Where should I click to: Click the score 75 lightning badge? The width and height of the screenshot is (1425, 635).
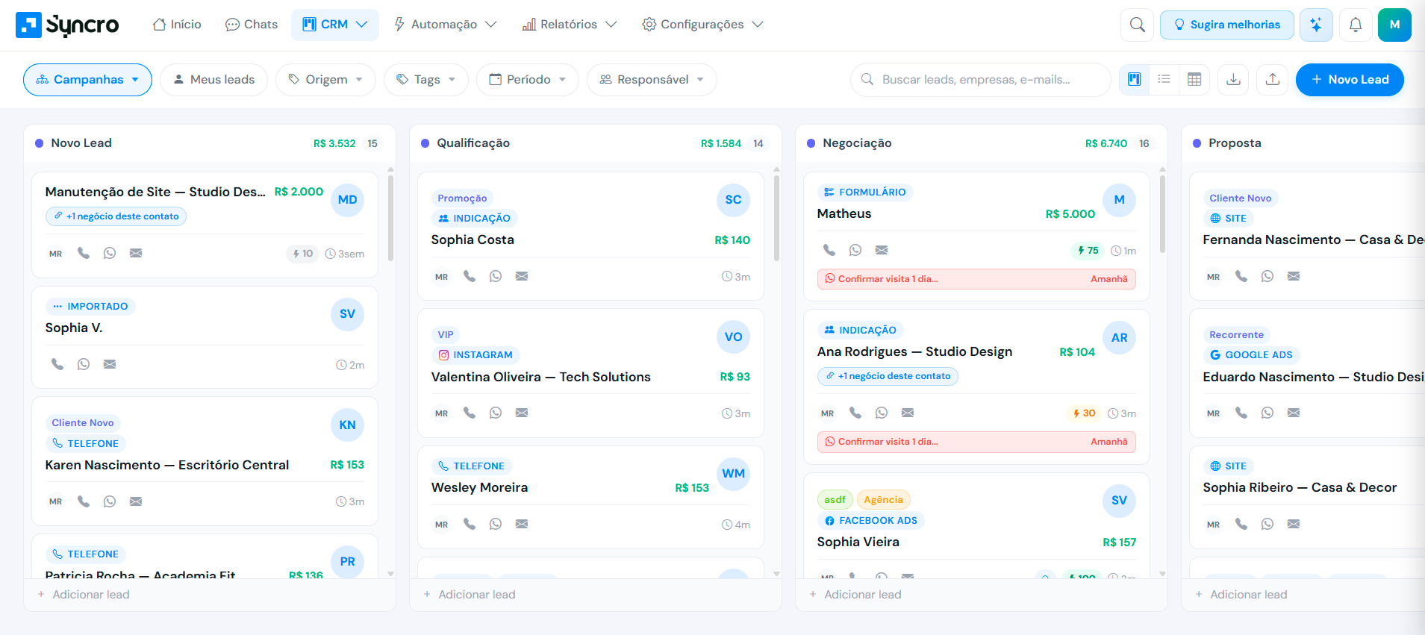(x=1088, y=251)
